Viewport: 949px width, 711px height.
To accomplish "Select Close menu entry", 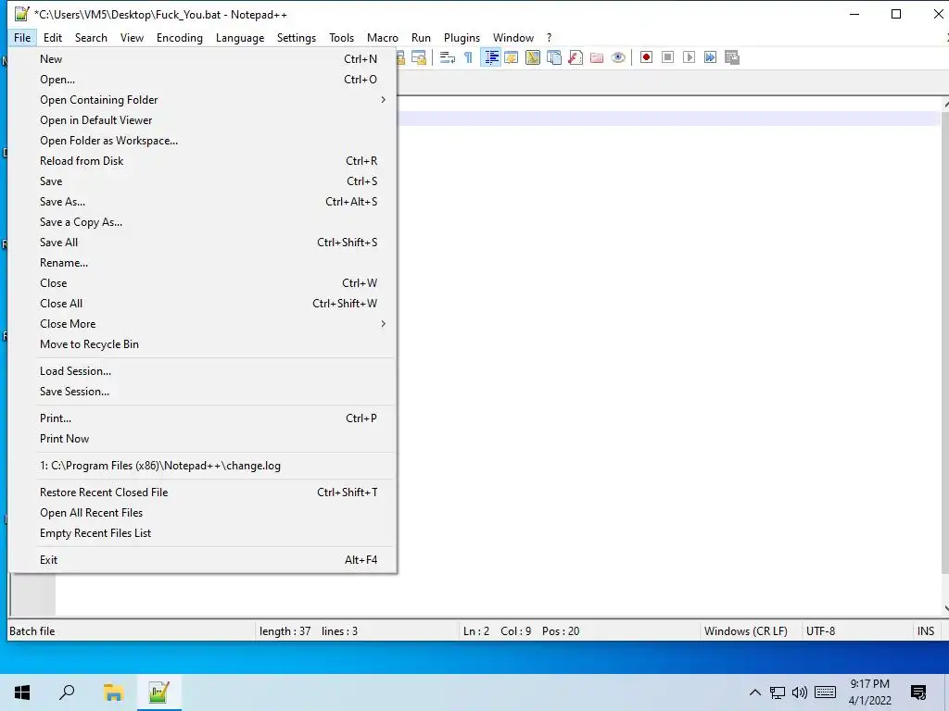I will pos(203,283).
